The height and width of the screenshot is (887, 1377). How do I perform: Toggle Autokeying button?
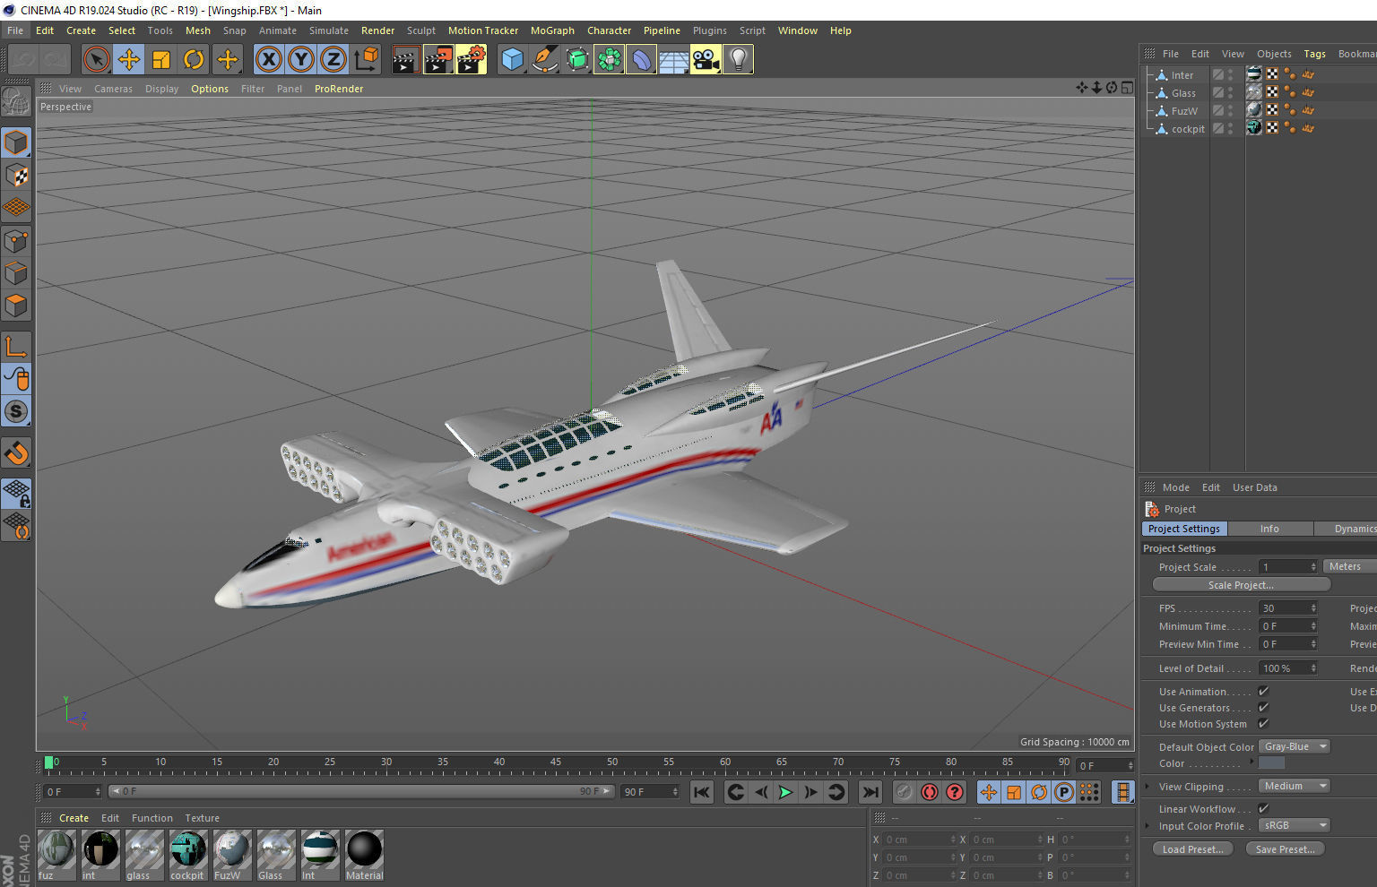coord(930,792)
